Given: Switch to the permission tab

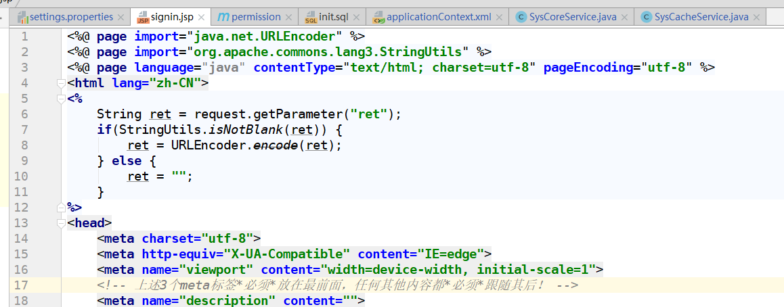Looking at the screenshot, I should [256, 16].
